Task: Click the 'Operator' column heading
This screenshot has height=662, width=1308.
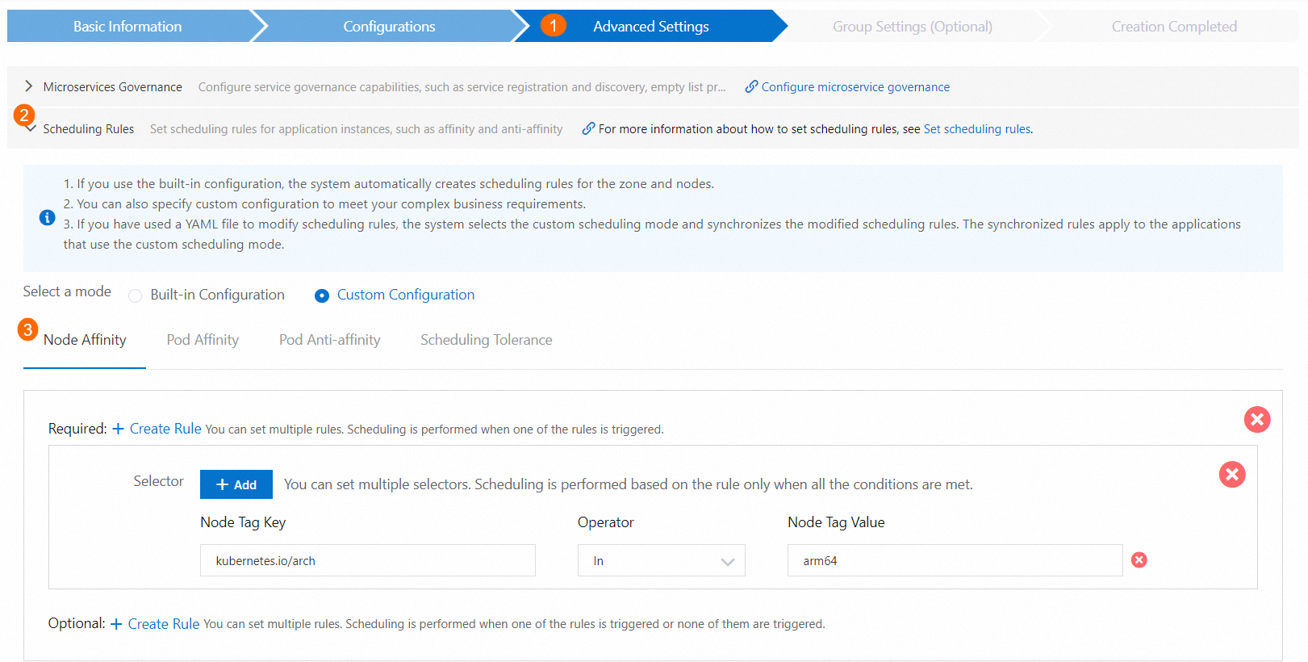Action: (606, 522)
